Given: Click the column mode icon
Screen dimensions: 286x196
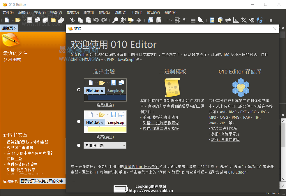Looking at the screenshot, I should pyautogui.click(x=193, y=20).
